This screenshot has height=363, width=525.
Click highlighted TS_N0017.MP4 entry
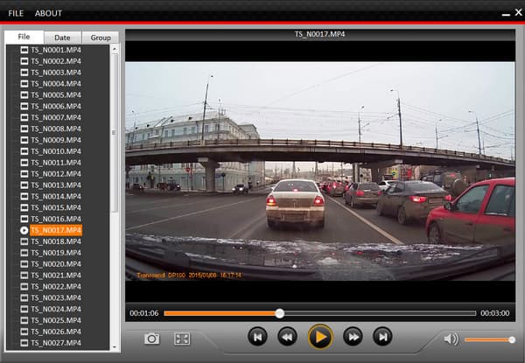tap(56, 230)
